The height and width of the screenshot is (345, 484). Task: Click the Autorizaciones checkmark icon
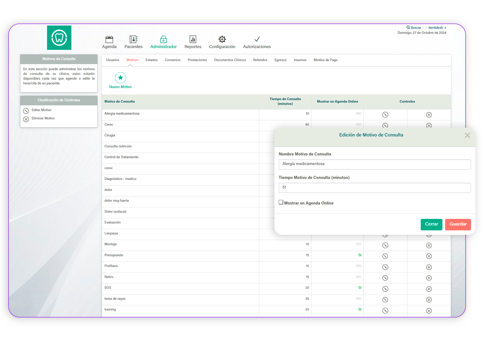[257, 39]
